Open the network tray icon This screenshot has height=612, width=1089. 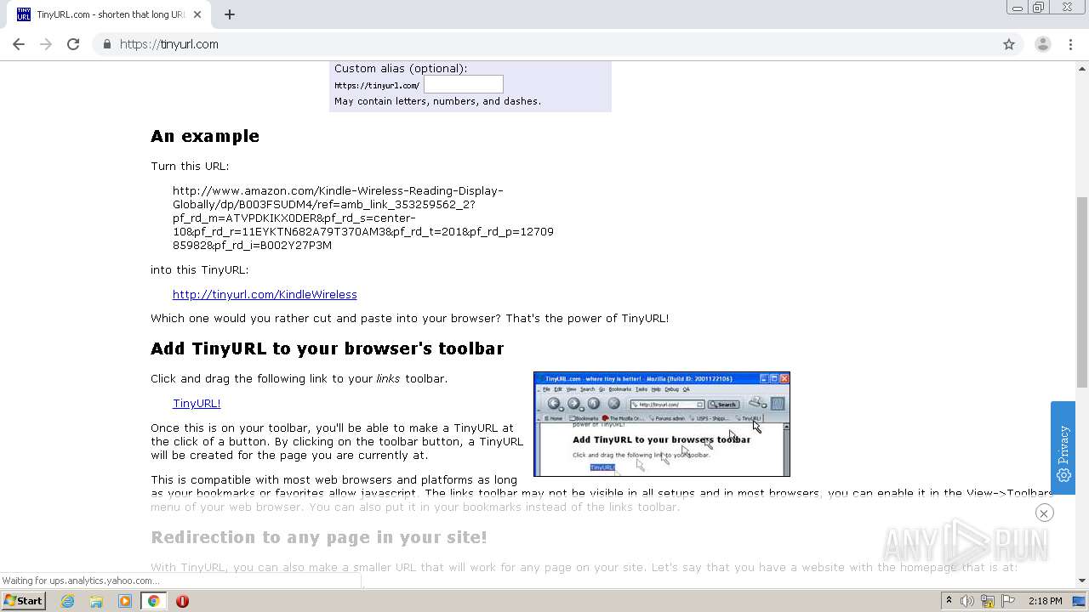(x=988, y=601)
